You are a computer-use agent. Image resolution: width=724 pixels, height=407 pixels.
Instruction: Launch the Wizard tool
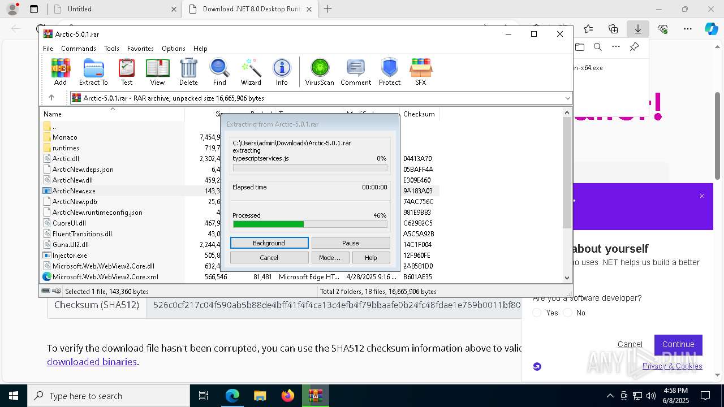point(251,72)
